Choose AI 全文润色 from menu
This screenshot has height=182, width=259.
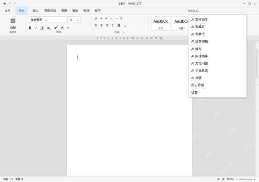coord(218,41)
